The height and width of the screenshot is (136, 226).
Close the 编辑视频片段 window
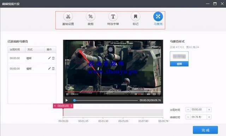[222, 4]
